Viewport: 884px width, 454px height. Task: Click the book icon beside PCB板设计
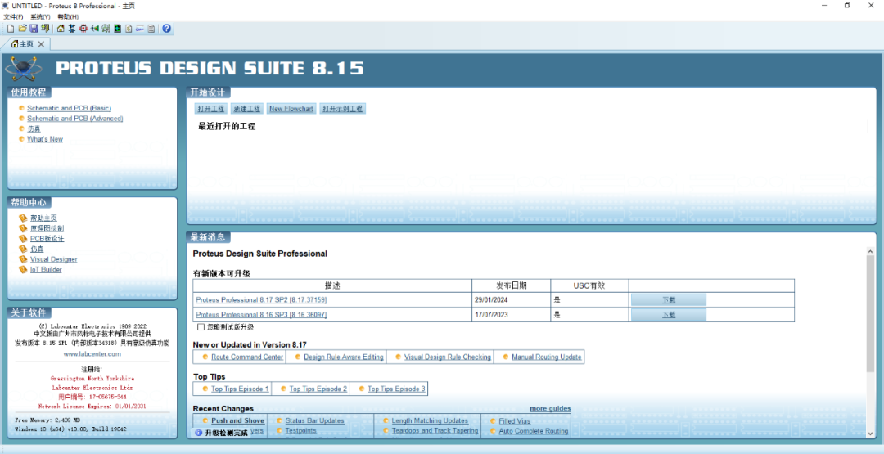pos(23,238)
